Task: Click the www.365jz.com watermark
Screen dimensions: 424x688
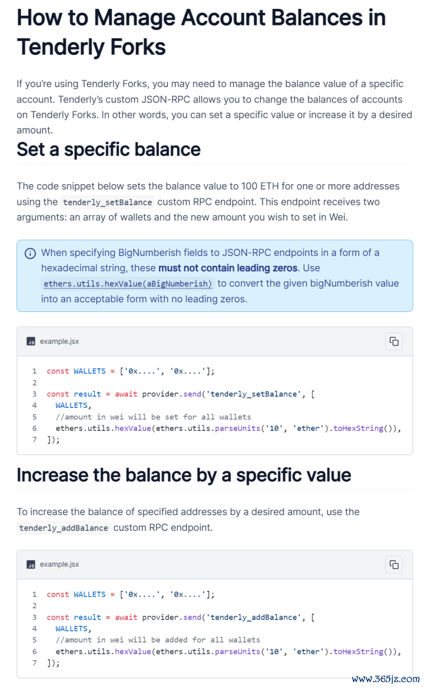Action: [x=386, y=679]
